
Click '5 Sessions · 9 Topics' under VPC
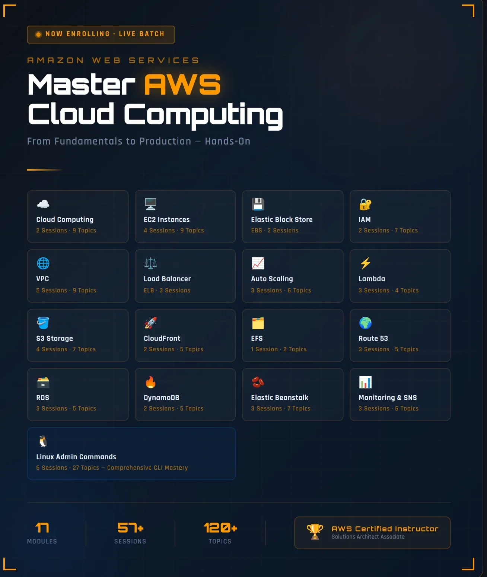pos(66,291)
